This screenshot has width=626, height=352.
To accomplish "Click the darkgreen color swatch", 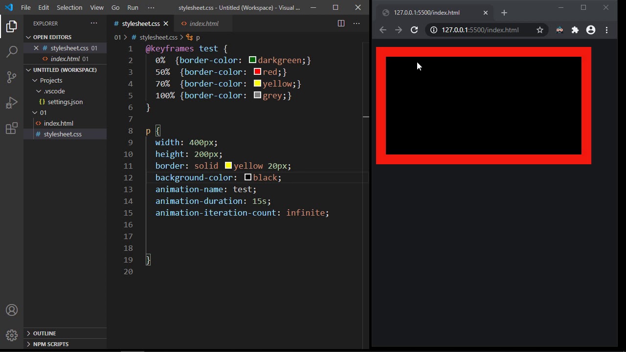I will (x=252, y=60).
